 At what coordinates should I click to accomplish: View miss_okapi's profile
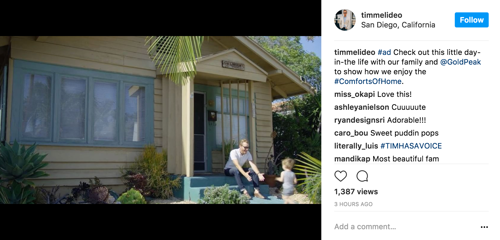click(354, 94)
